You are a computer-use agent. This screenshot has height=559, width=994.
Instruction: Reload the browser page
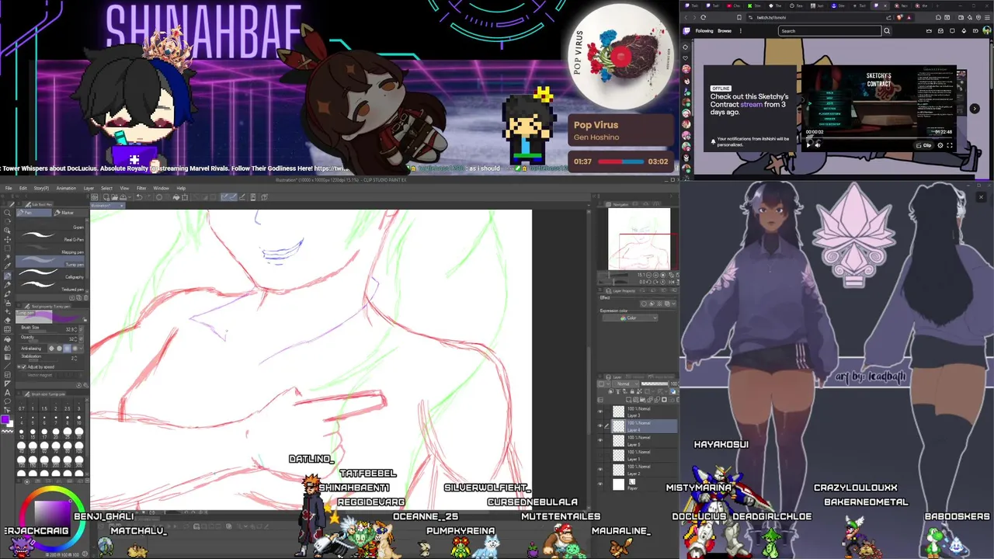click(703, 17)
